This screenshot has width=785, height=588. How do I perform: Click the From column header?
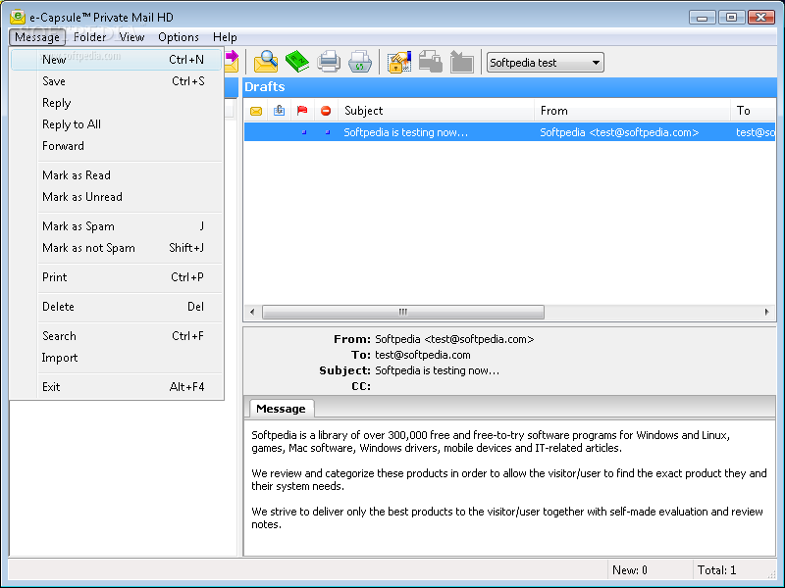pos(633,111)
